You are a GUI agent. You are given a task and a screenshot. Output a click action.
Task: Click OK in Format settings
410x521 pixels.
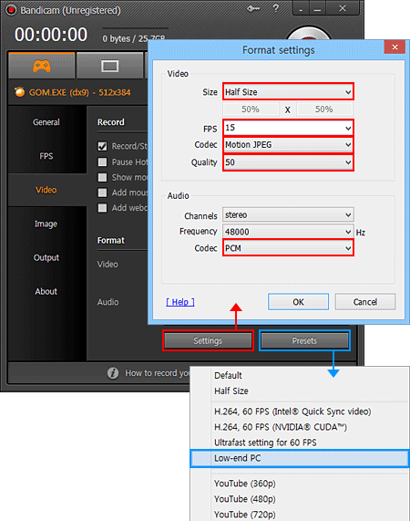pos(298,302)
